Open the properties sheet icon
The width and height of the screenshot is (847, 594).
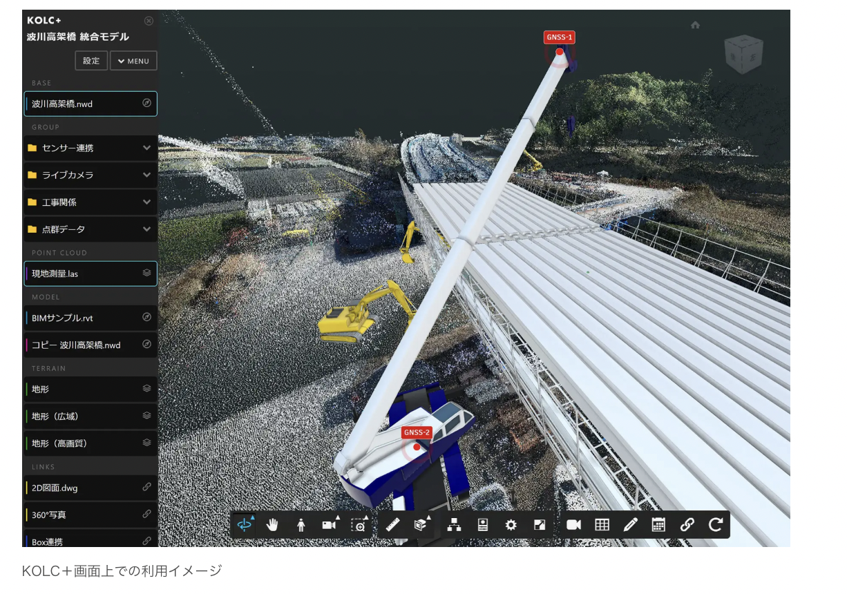pyautogui.click(x=483, y=525)
